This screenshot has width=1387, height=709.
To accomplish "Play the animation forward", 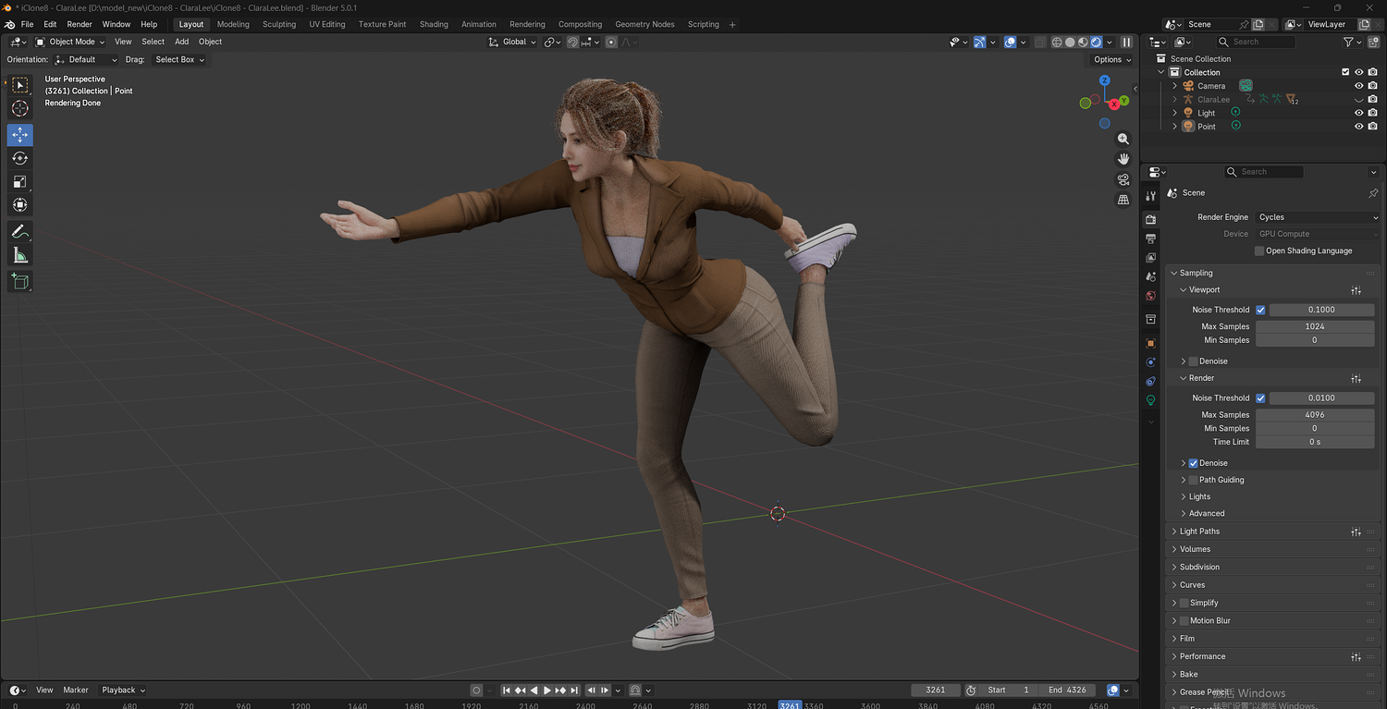I will pyautogui.click(x=547, y=691).
